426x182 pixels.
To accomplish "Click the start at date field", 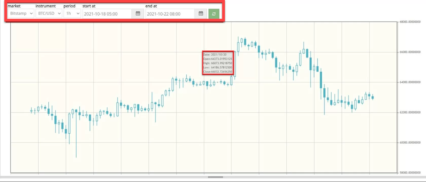I will point(107,14).
